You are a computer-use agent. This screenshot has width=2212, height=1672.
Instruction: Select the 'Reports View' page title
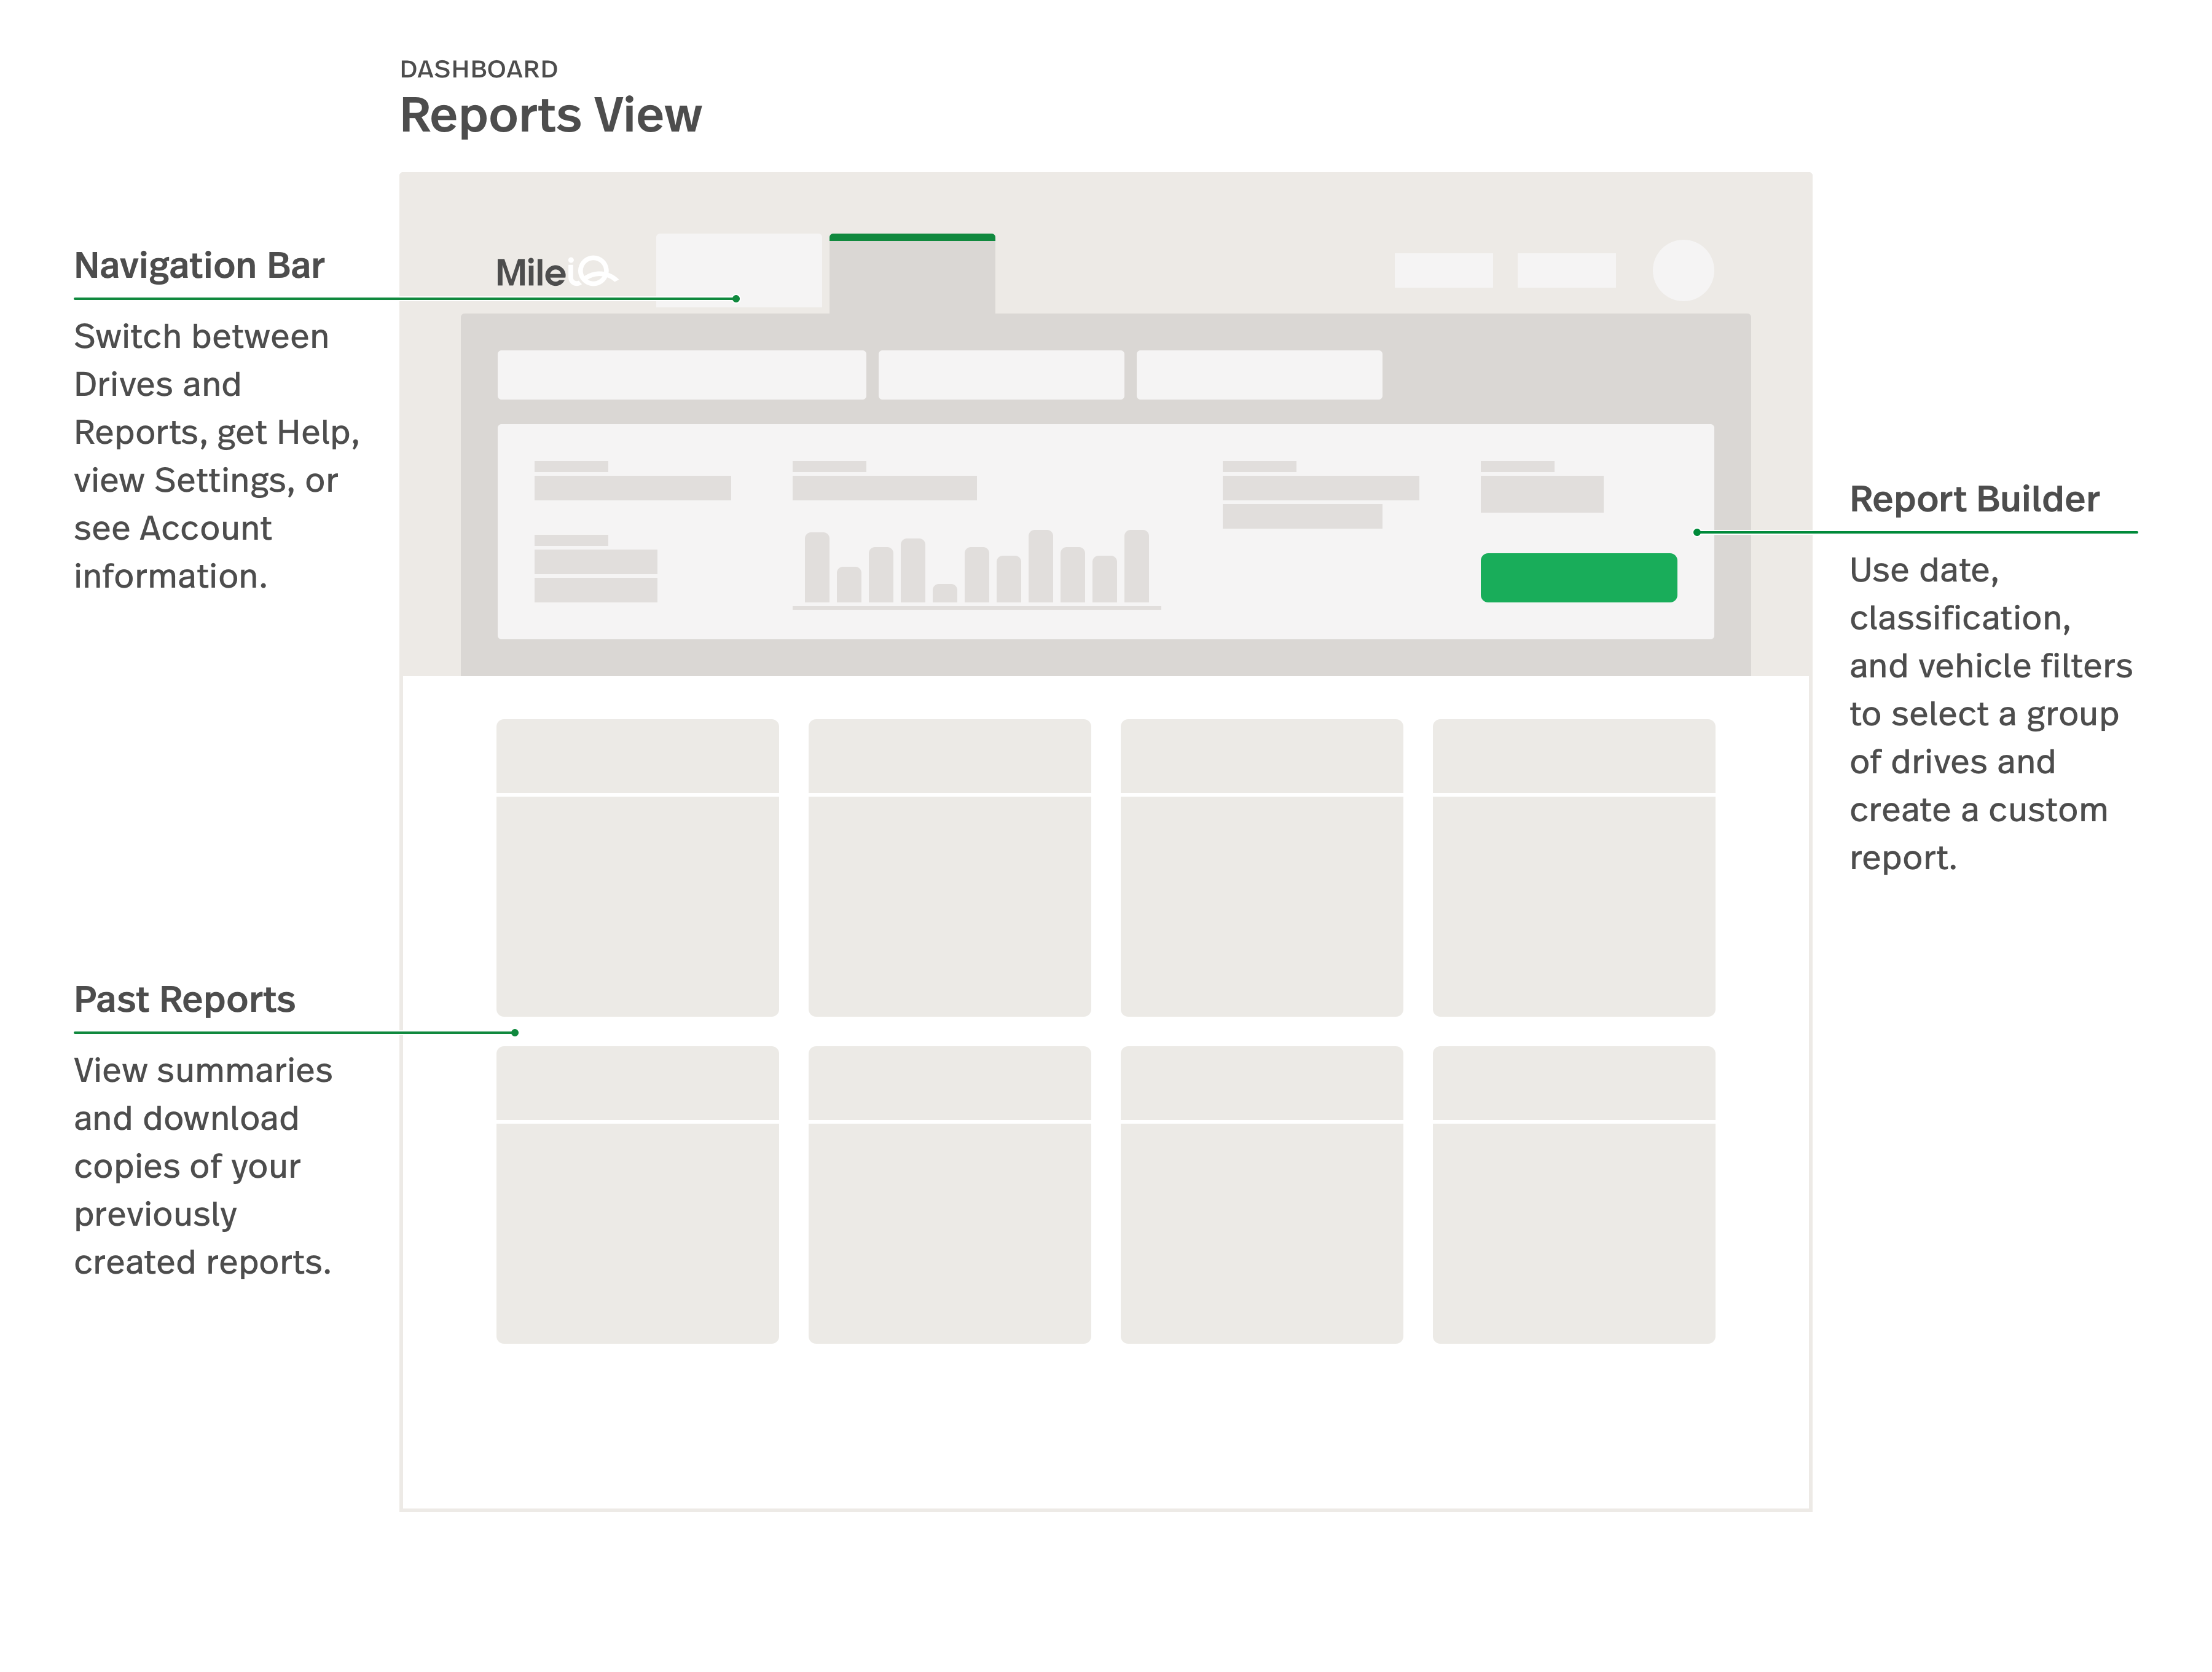coord(551,115)
